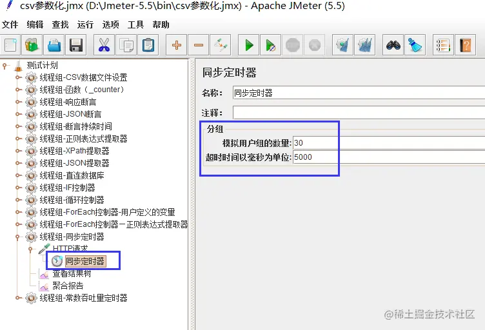The width and height of the screenshot is (485, 330).
Task: Click the New test plan toolbar icon
Action: pos(11,45)
